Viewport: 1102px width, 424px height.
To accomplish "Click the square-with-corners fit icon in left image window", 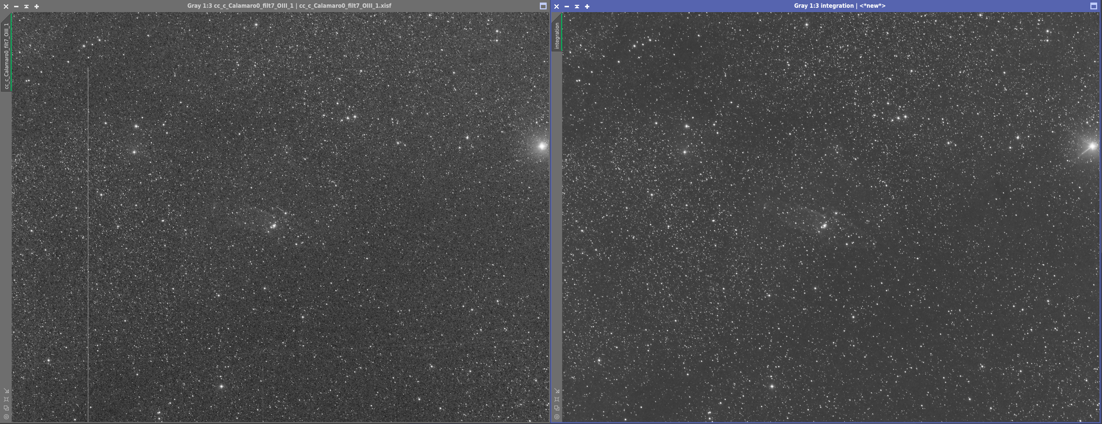I will click(6, 399).
